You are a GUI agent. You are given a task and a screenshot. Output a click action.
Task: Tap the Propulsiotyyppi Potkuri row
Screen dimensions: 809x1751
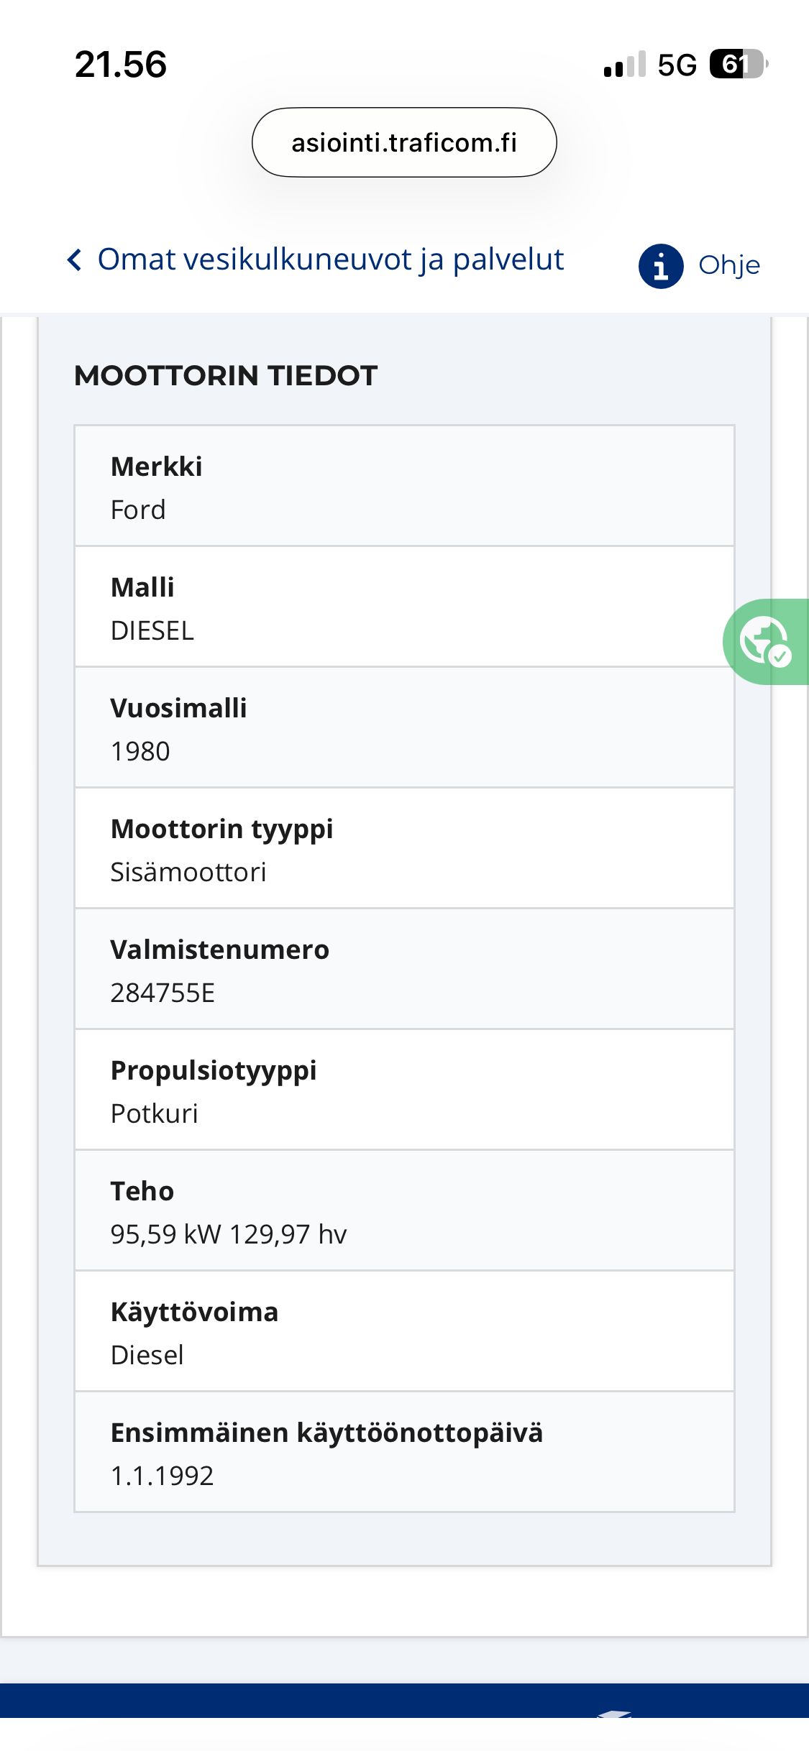click(404, 1090)
